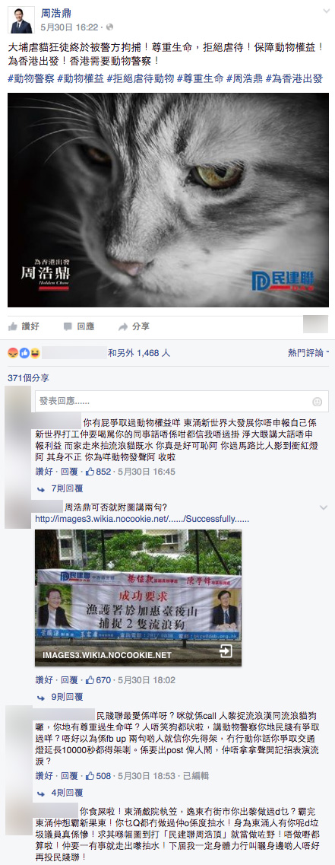
Task: Open the grey cat post image
Action: 168,199
